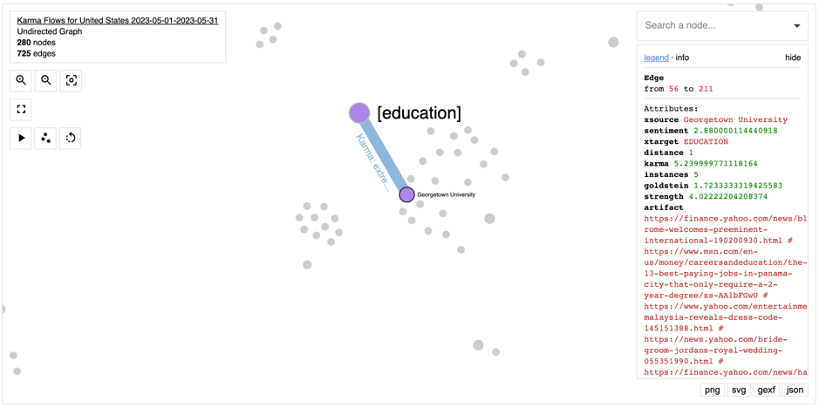
Task: Open the node search dropdown arrow
Action: [x=796, y=26]
